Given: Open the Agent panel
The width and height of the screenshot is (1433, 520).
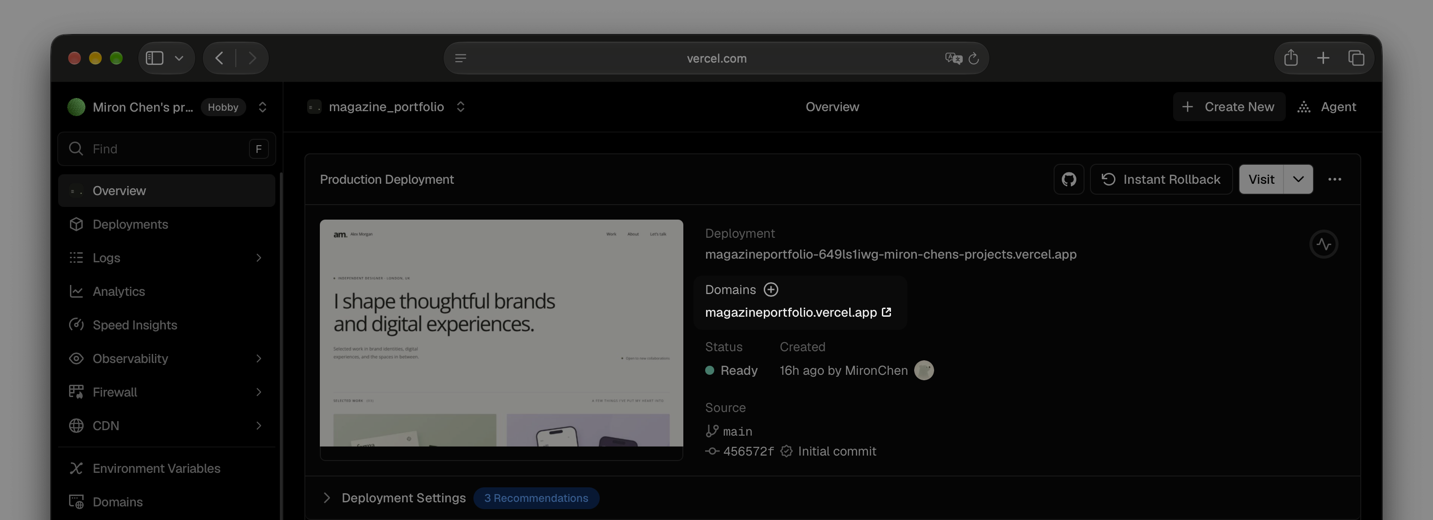Looking at the screenshot, I should click(1327, 107).
